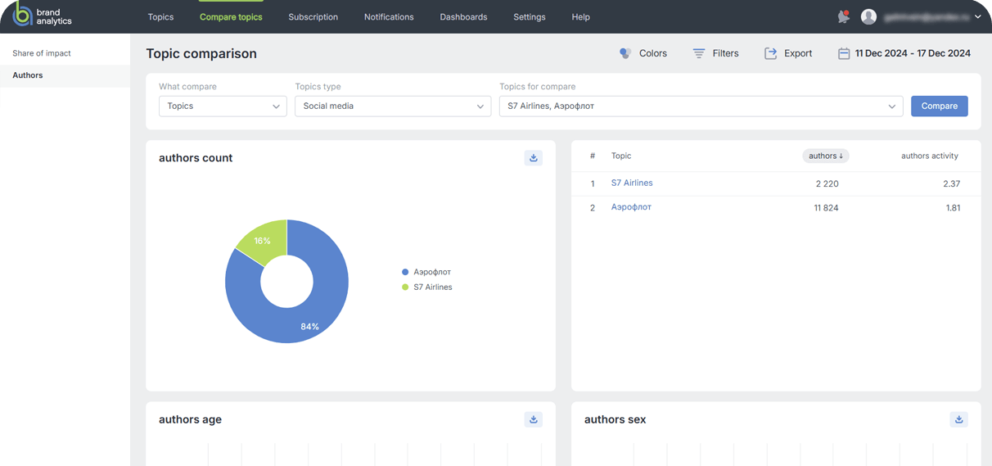
Task: Click the blue 84% donut segment
Action: [x=309, y=327]
